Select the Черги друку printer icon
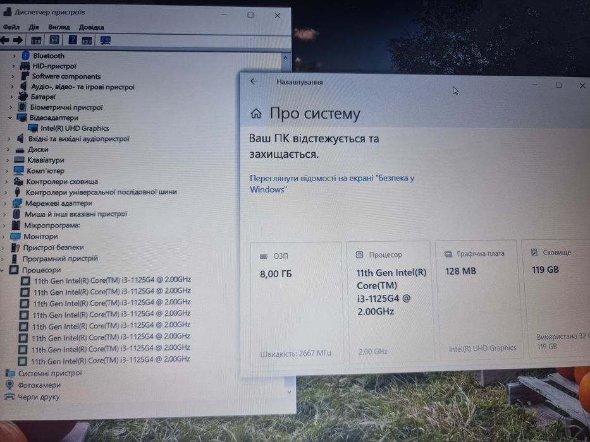The image size is (590, 442). pyautogui.click(x=9, y=397)
